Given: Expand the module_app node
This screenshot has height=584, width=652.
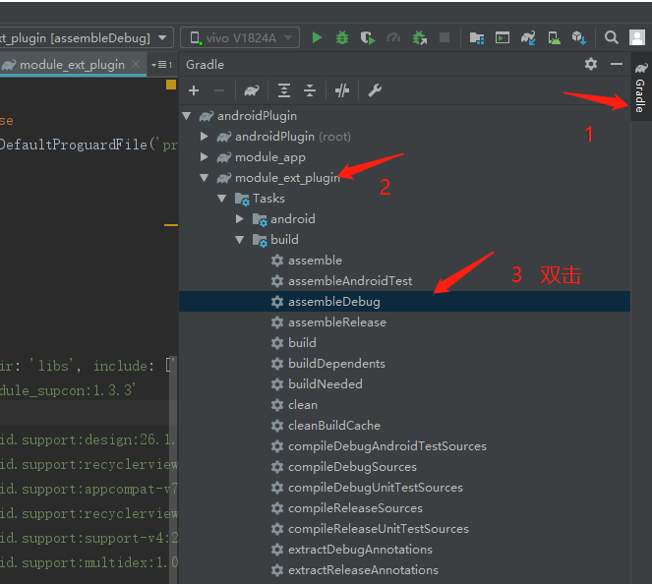Looking at the screenshot, I should (205, 156).
